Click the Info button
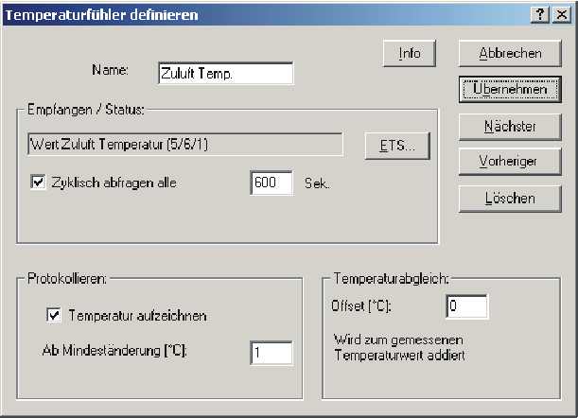This screenshot has width=578, height=418. [x=410, y=54]
